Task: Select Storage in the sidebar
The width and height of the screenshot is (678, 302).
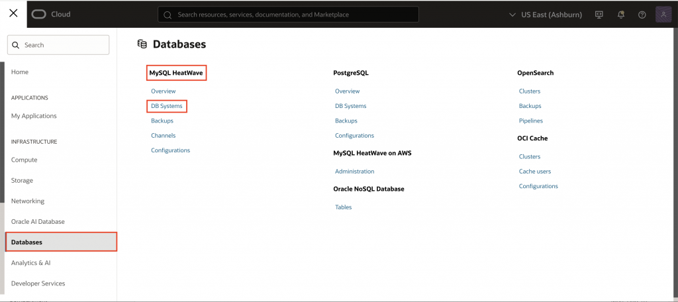Action: [22, 180]
